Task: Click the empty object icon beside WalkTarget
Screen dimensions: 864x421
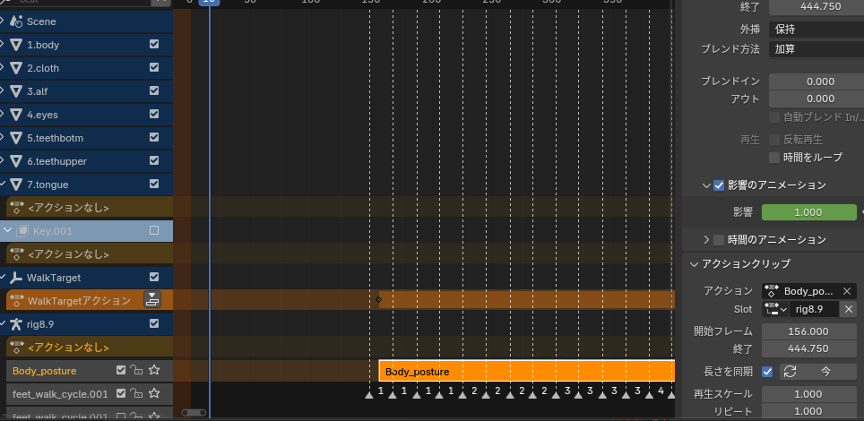Action: point(16,277)
